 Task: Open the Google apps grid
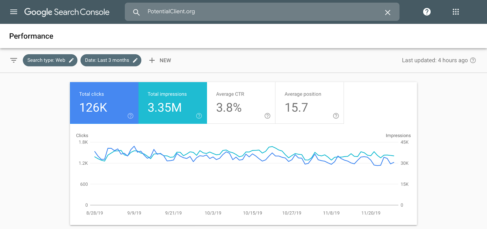pyautogui.click(x=456, y=12)
